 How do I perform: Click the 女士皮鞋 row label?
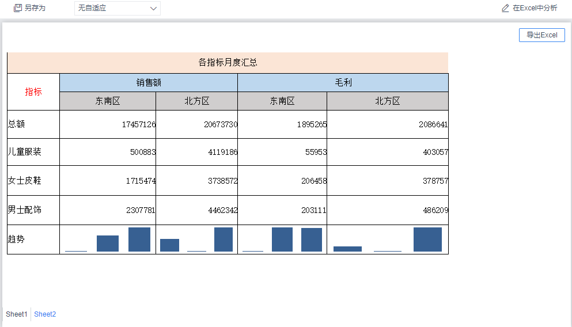pos(24,180)
